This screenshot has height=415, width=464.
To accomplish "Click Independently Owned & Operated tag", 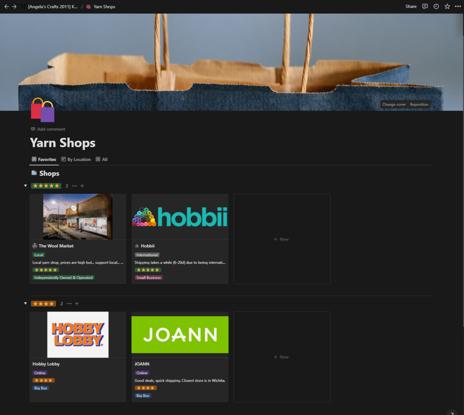I will 63,278.
